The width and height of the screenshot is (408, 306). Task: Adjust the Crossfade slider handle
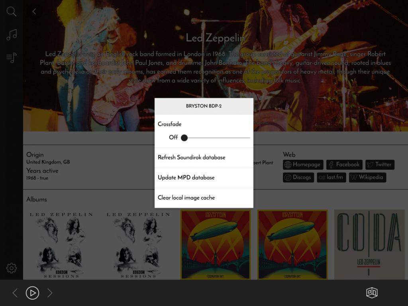pos(184,137)
